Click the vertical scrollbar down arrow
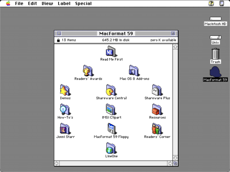230x172 pixels. [x=175, y=158]
